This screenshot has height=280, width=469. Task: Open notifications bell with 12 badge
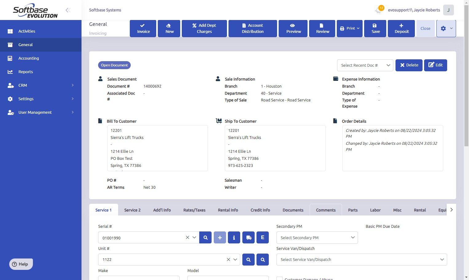click(379, 10)
